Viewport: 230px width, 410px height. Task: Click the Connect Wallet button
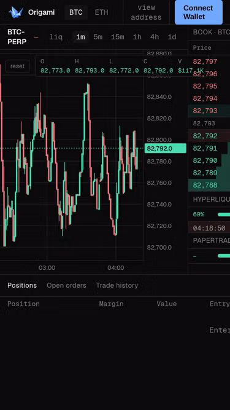click(x=199, y=12)
